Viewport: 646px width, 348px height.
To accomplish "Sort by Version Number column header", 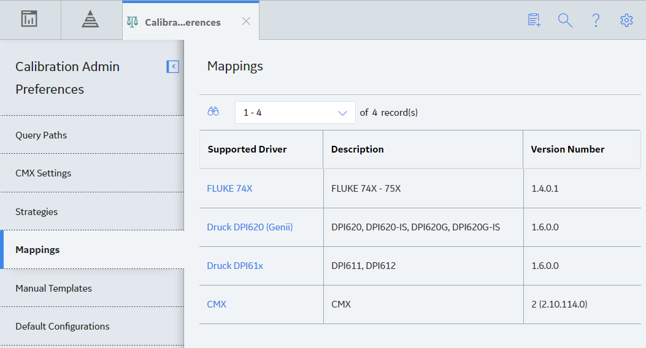I will [582, 149].
